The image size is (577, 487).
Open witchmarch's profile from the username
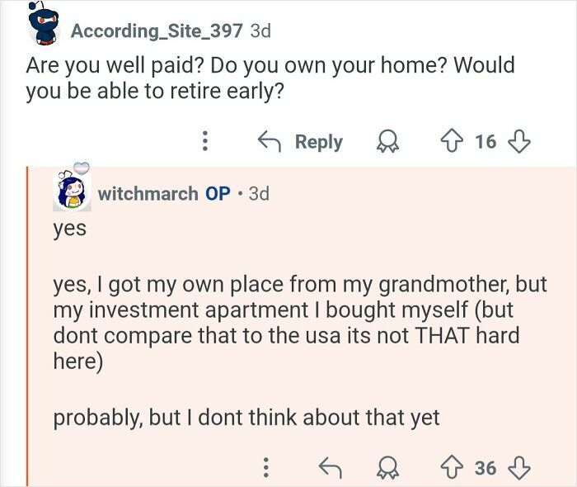pos(148,193)
